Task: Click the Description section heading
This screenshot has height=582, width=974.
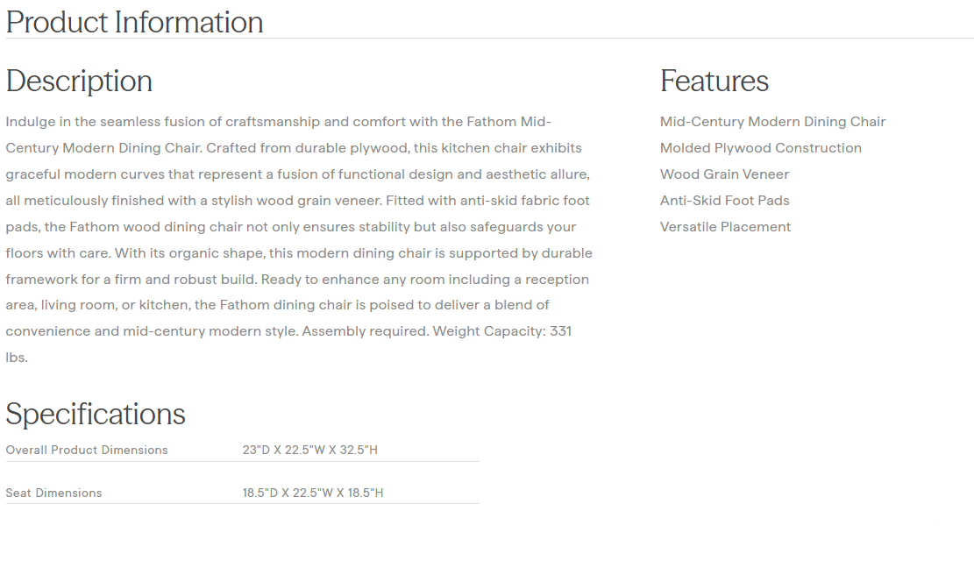Action: tap(79, 81)
